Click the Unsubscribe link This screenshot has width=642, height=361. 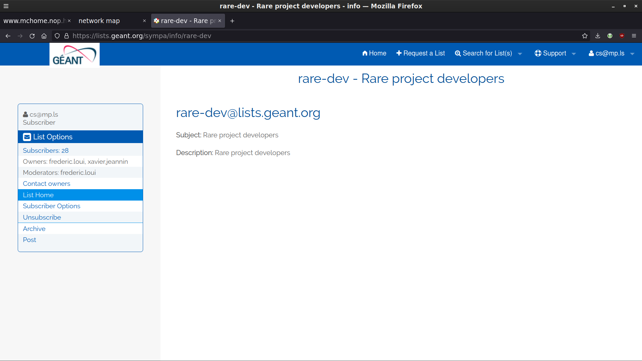tap(42, 217)
